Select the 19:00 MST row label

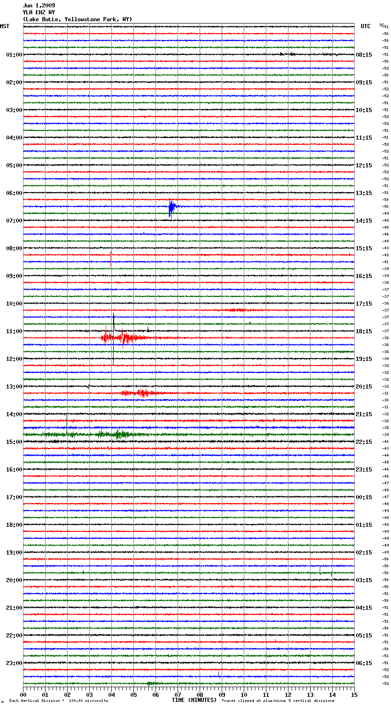(x=14, y=553)
